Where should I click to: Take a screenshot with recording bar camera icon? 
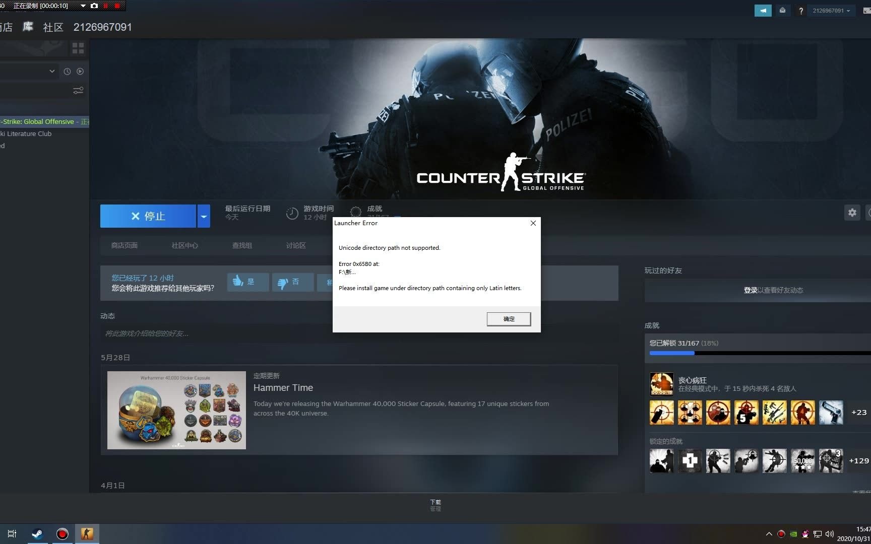pos(94,6)
